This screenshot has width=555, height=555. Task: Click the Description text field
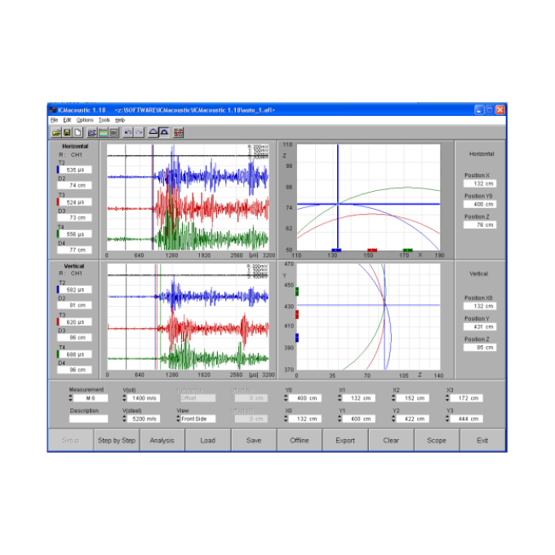88,419
